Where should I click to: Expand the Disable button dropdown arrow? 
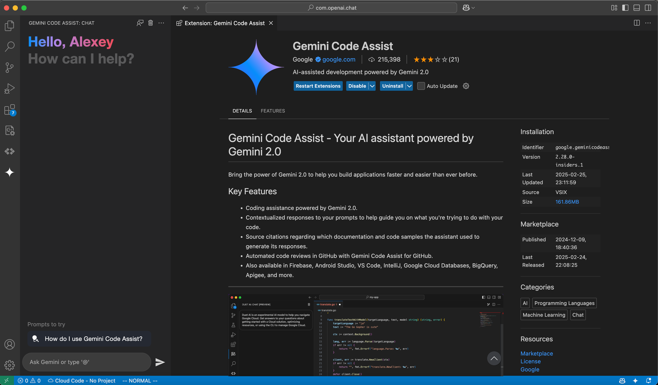coord(372,86)
